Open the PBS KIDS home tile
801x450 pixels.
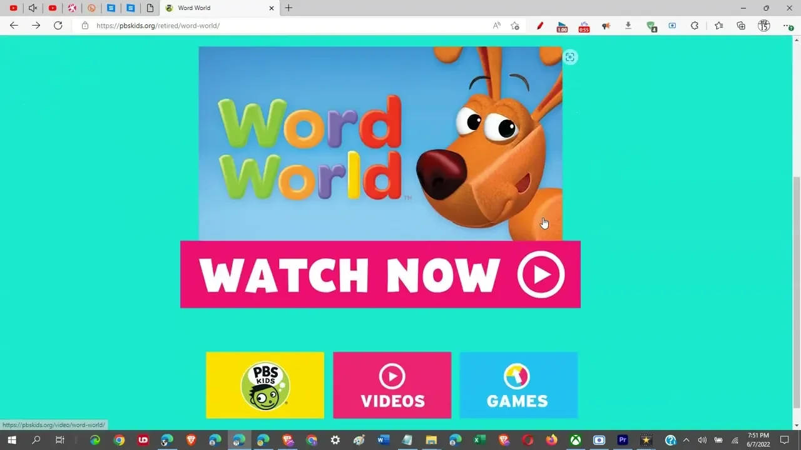[x=265, y=385]
